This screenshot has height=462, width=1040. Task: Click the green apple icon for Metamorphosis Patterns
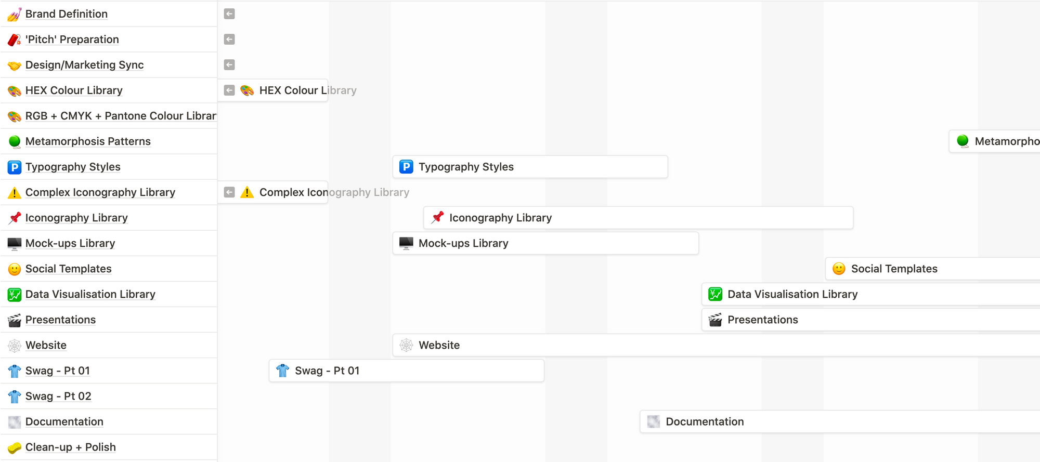[15, 141]
